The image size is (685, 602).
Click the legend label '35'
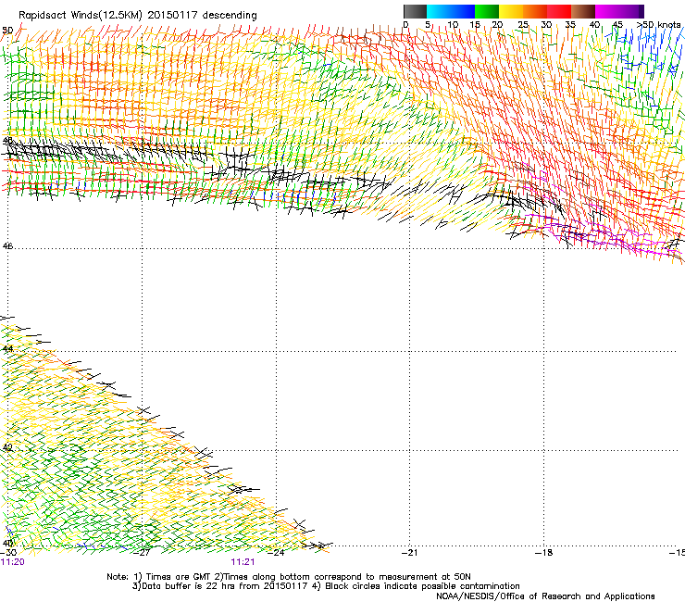tap(570, 24)
